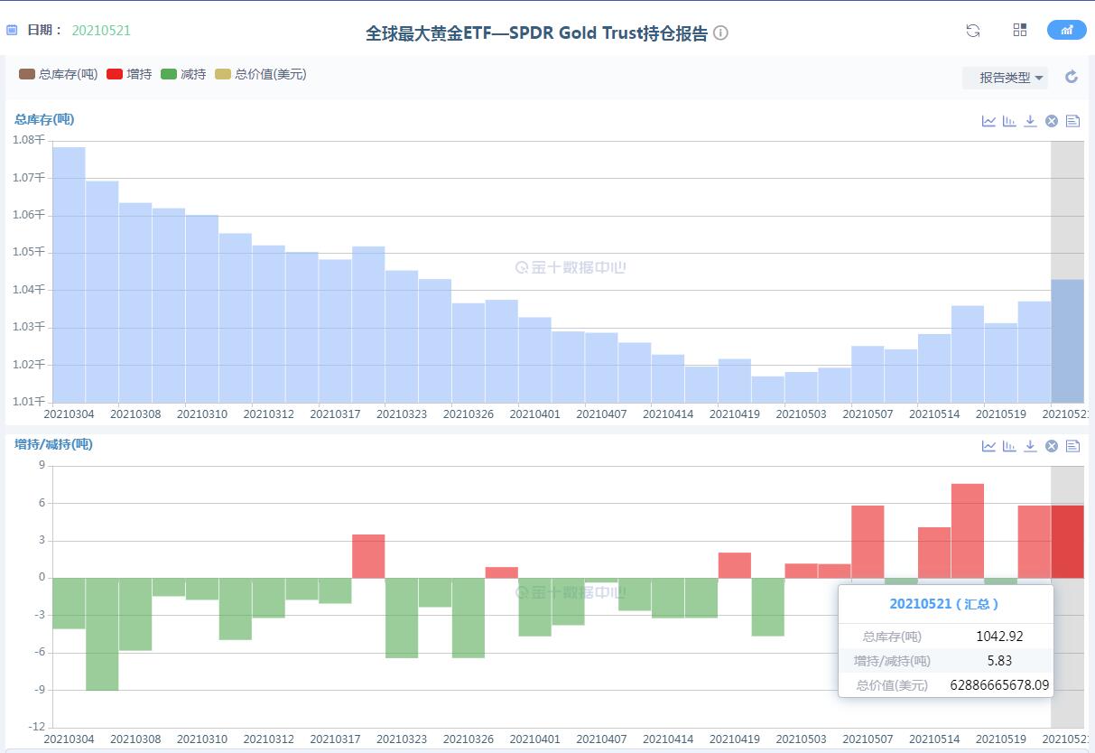Click x-axis label 20210507 in lower chart
Viewport: 1095px width, 753px height.
868,739
